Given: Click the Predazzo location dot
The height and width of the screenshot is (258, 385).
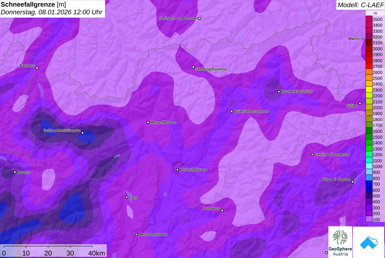Looking at the screenshot, I should click(x=222, y=210).
